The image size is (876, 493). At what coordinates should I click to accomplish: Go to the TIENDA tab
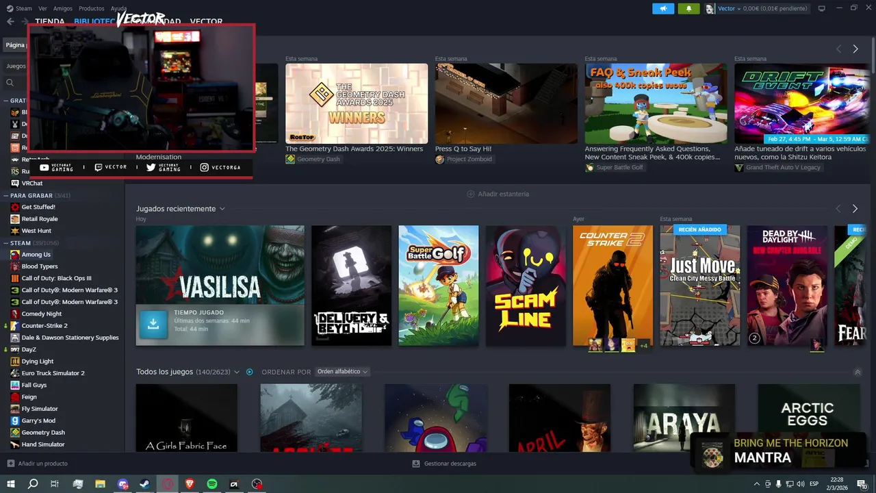[49, 21]
